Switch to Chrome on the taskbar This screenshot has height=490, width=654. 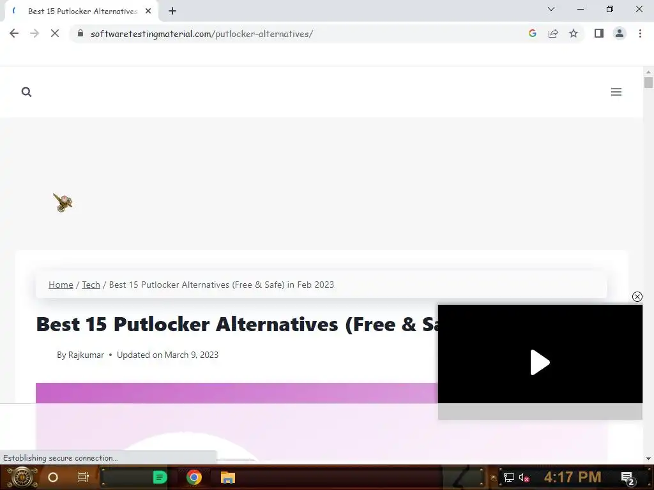(x=194, y=477)
